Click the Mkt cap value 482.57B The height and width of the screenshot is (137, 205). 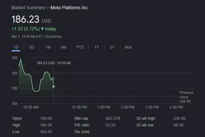(113, 118)
